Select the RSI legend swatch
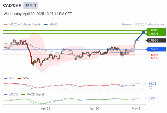Image resolution: width=167 pixels, height=113 pixels. (x=6, y=79)
